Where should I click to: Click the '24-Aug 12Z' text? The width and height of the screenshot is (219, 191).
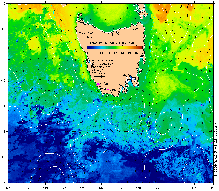coord(99,70)
